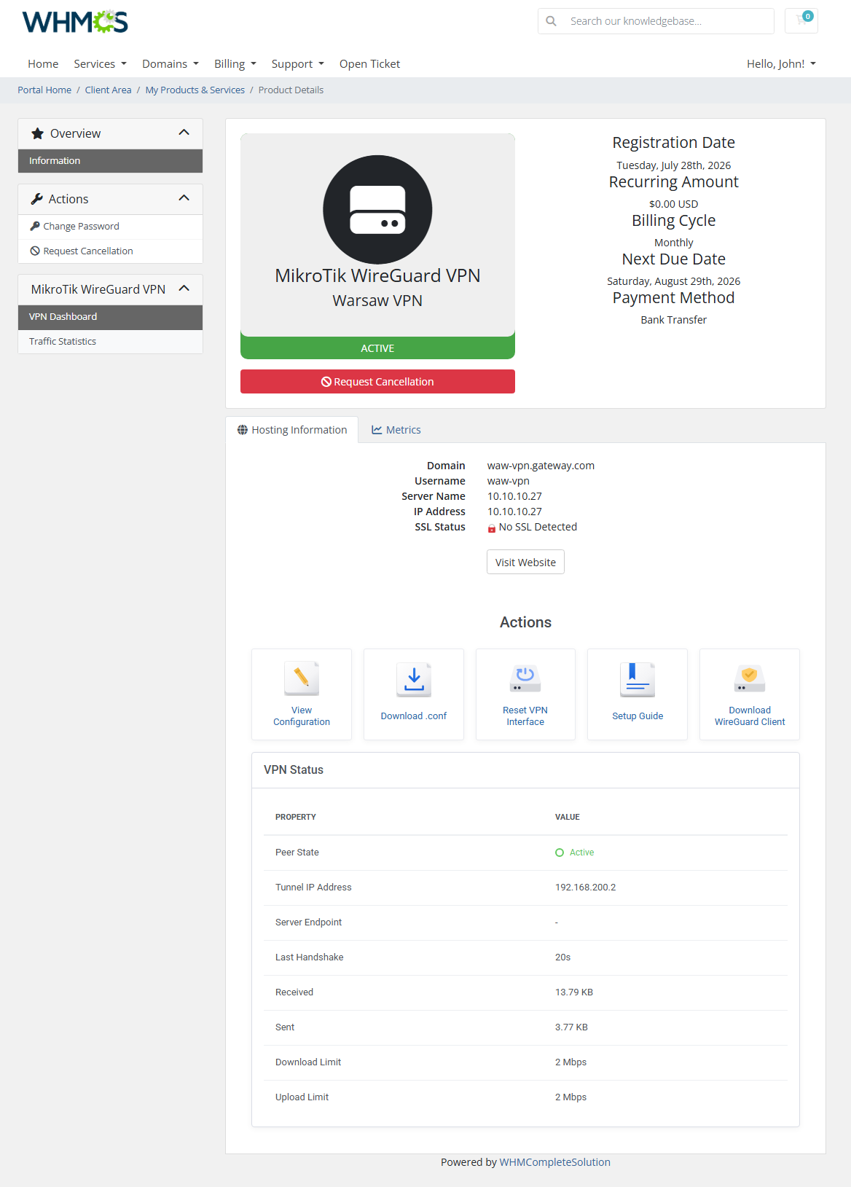The width and height of the screenshot is (851, 1187).
Task: Collapse the MikroTik WireGuard VPN panel chevron
Action: click(184, 289)
